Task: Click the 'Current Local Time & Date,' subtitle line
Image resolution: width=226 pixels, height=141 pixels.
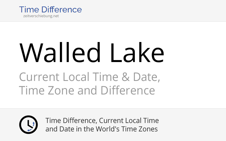Action: (x=90, y=77)
